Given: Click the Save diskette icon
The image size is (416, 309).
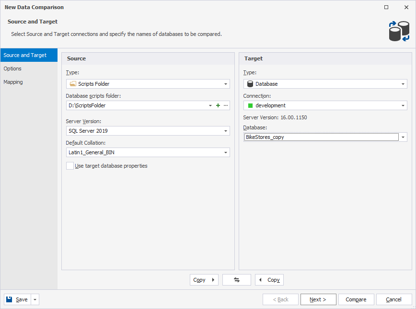Looking at the screenshot, I should [x=10, y=299].
